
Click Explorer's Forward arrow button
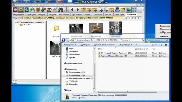click(68, 40)
